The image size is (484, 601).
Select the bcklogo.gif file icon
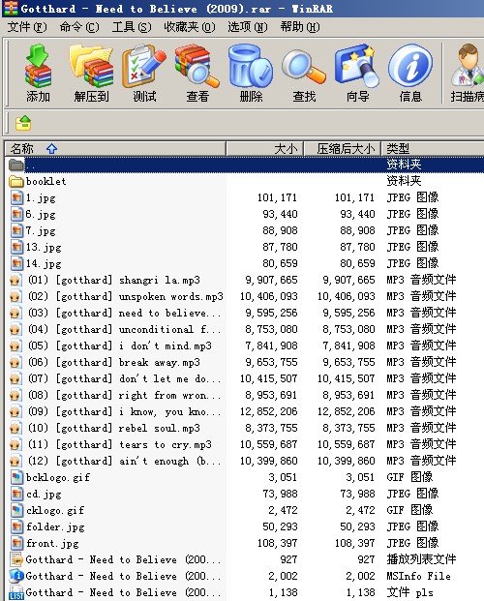pos(16,477)
